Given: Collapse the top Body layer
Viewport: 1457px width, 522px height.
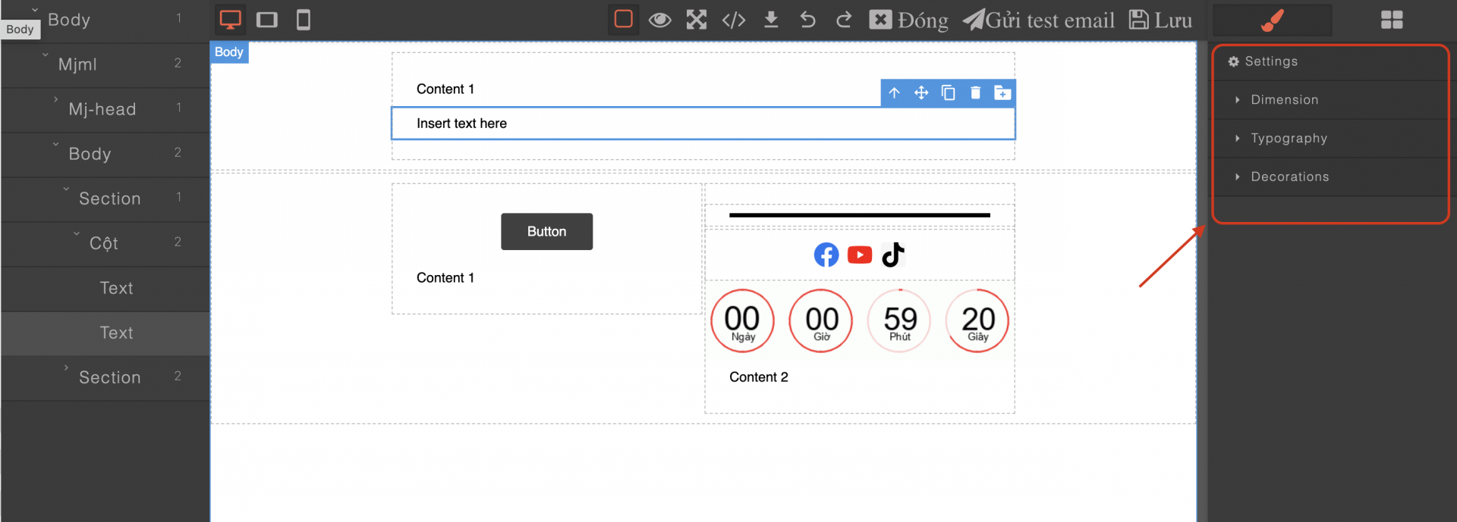Looking at the screenshot, I should 35,10.
